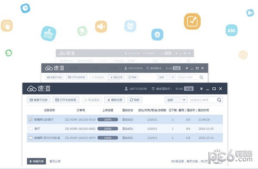Sort by the 提交时间 column header
The height and width of the screenshot is (169, 258).
(203, 110)
